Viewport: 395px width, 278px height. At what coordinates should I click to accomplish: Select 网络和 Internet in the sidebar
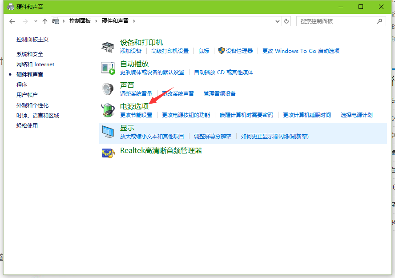pos(35,64)
